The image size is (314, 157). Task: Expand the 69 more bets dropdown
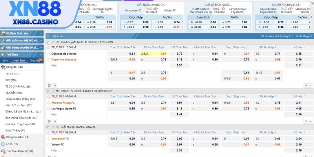click(306, 85)
